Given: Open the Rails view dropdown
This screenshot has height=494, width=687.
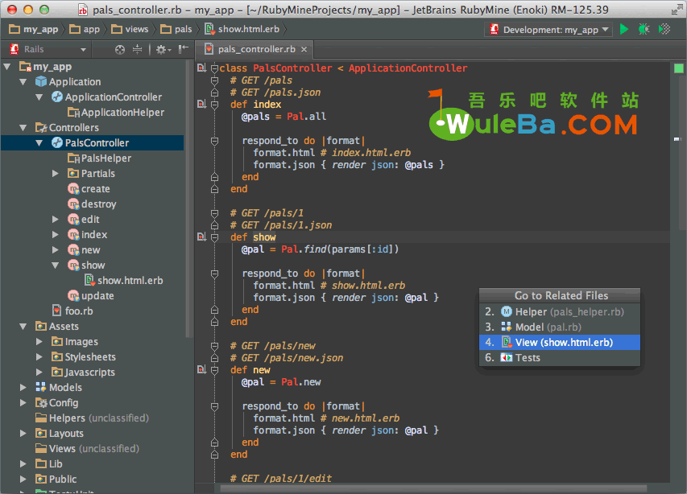Looking at the screenshot, I should pyautogui.click(x=83, y=50).
